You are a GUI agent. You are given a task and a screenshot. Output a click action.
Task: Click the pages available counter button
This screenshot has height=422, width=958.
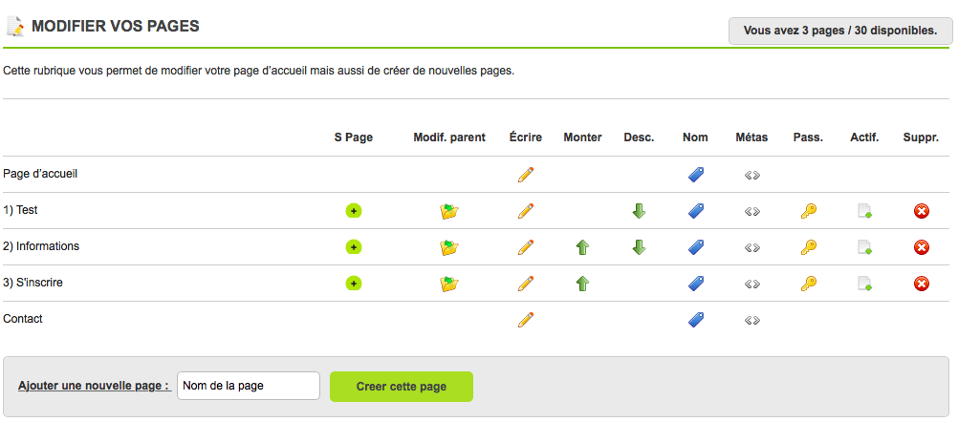point(839,31)
